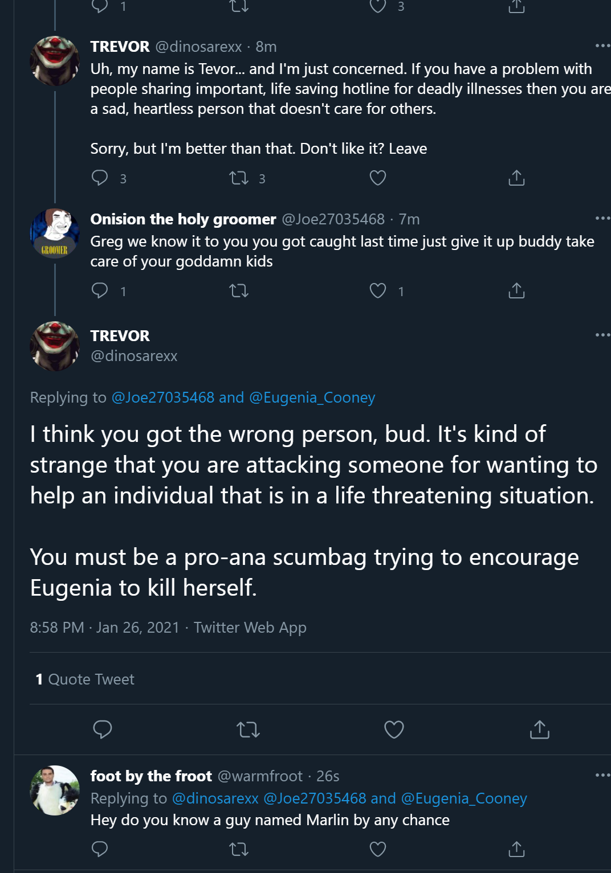Retweet the main tweet posted at 8:58 PM
The width and height of the screenshot is (611, 873).
click(x=248, y=729)
